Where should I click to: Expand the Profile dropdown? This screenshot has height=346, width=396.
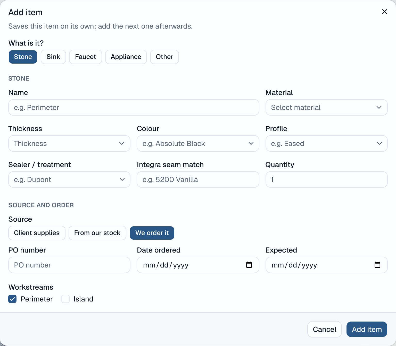click(326, 143)
